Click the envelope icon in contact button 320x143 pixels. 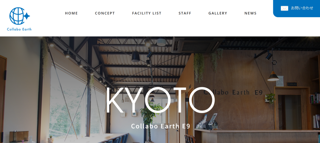(x=284, y=8)
